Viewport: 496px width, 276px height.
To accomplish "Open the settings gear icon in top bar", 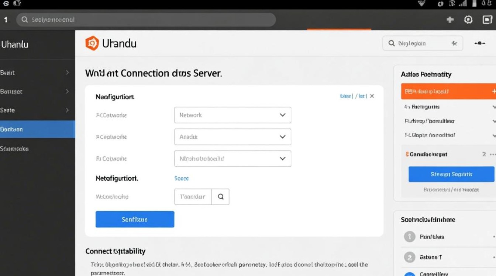I will (468, 20).
